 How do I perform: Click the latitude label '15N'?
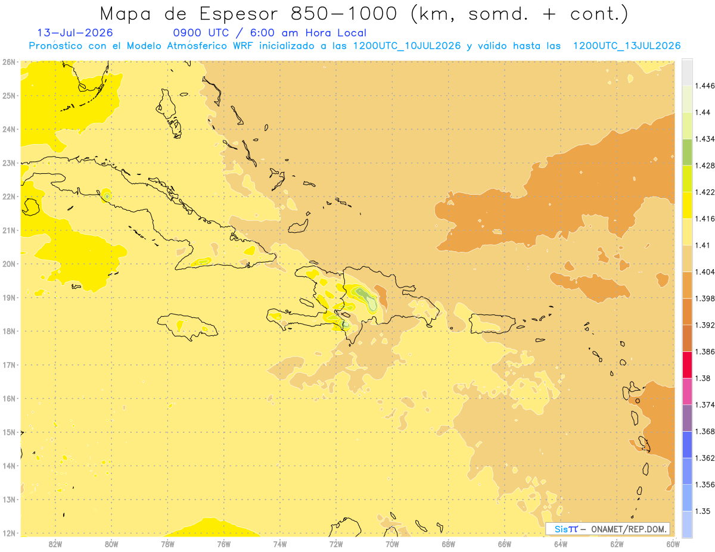(8, 432)
